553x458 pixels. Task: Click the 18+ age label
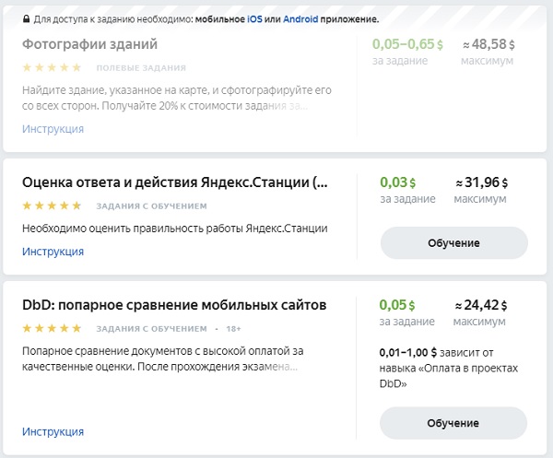[233, 329]
